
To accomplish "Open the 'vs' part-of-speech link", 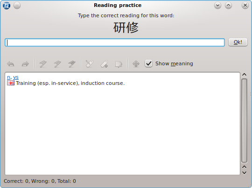I will point(16,77).
